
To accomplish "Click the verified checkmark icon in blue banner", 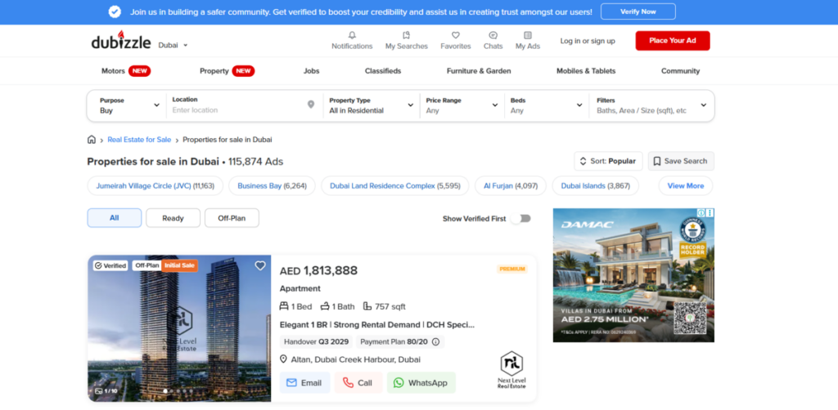I will 115,11.
